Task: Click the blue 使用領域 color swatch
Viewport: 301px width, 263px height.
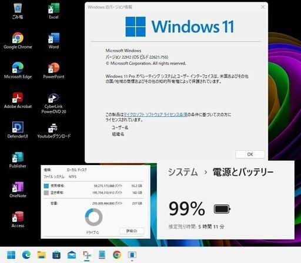Action: tap(46, 186)
